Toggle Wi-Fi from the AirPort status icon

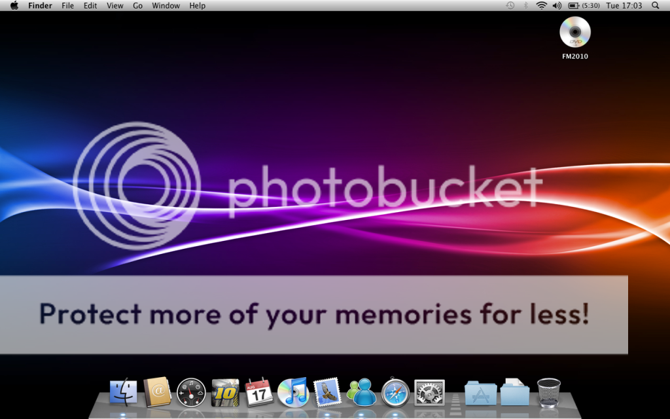(540, 5)
